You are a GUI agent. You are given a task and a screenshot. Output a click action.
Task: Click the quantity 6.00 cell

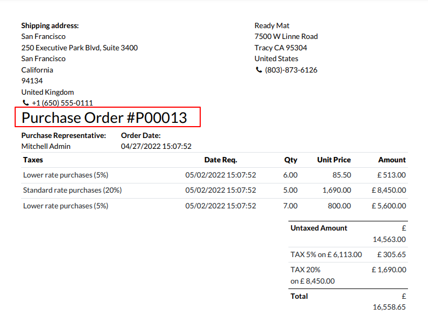[x=290, y=175]
